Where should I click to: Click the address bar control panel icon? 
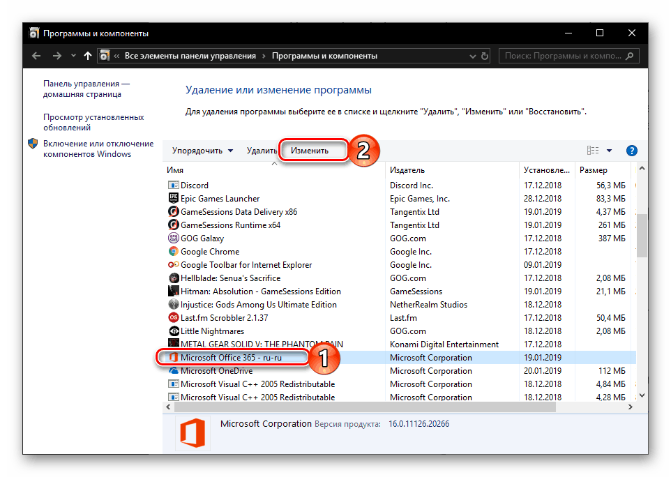point(105,56)
